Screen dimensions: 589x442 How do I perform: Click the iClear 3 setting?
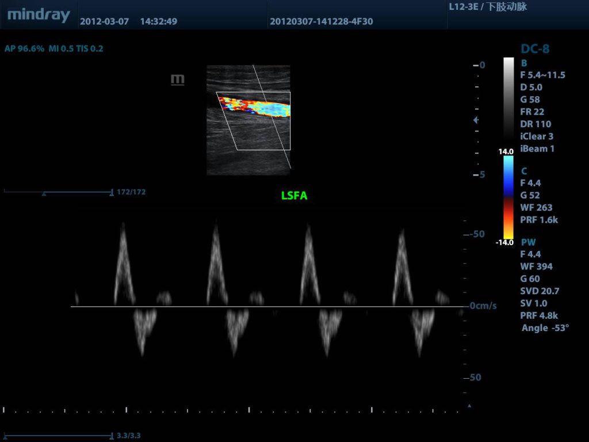point(536,136)
